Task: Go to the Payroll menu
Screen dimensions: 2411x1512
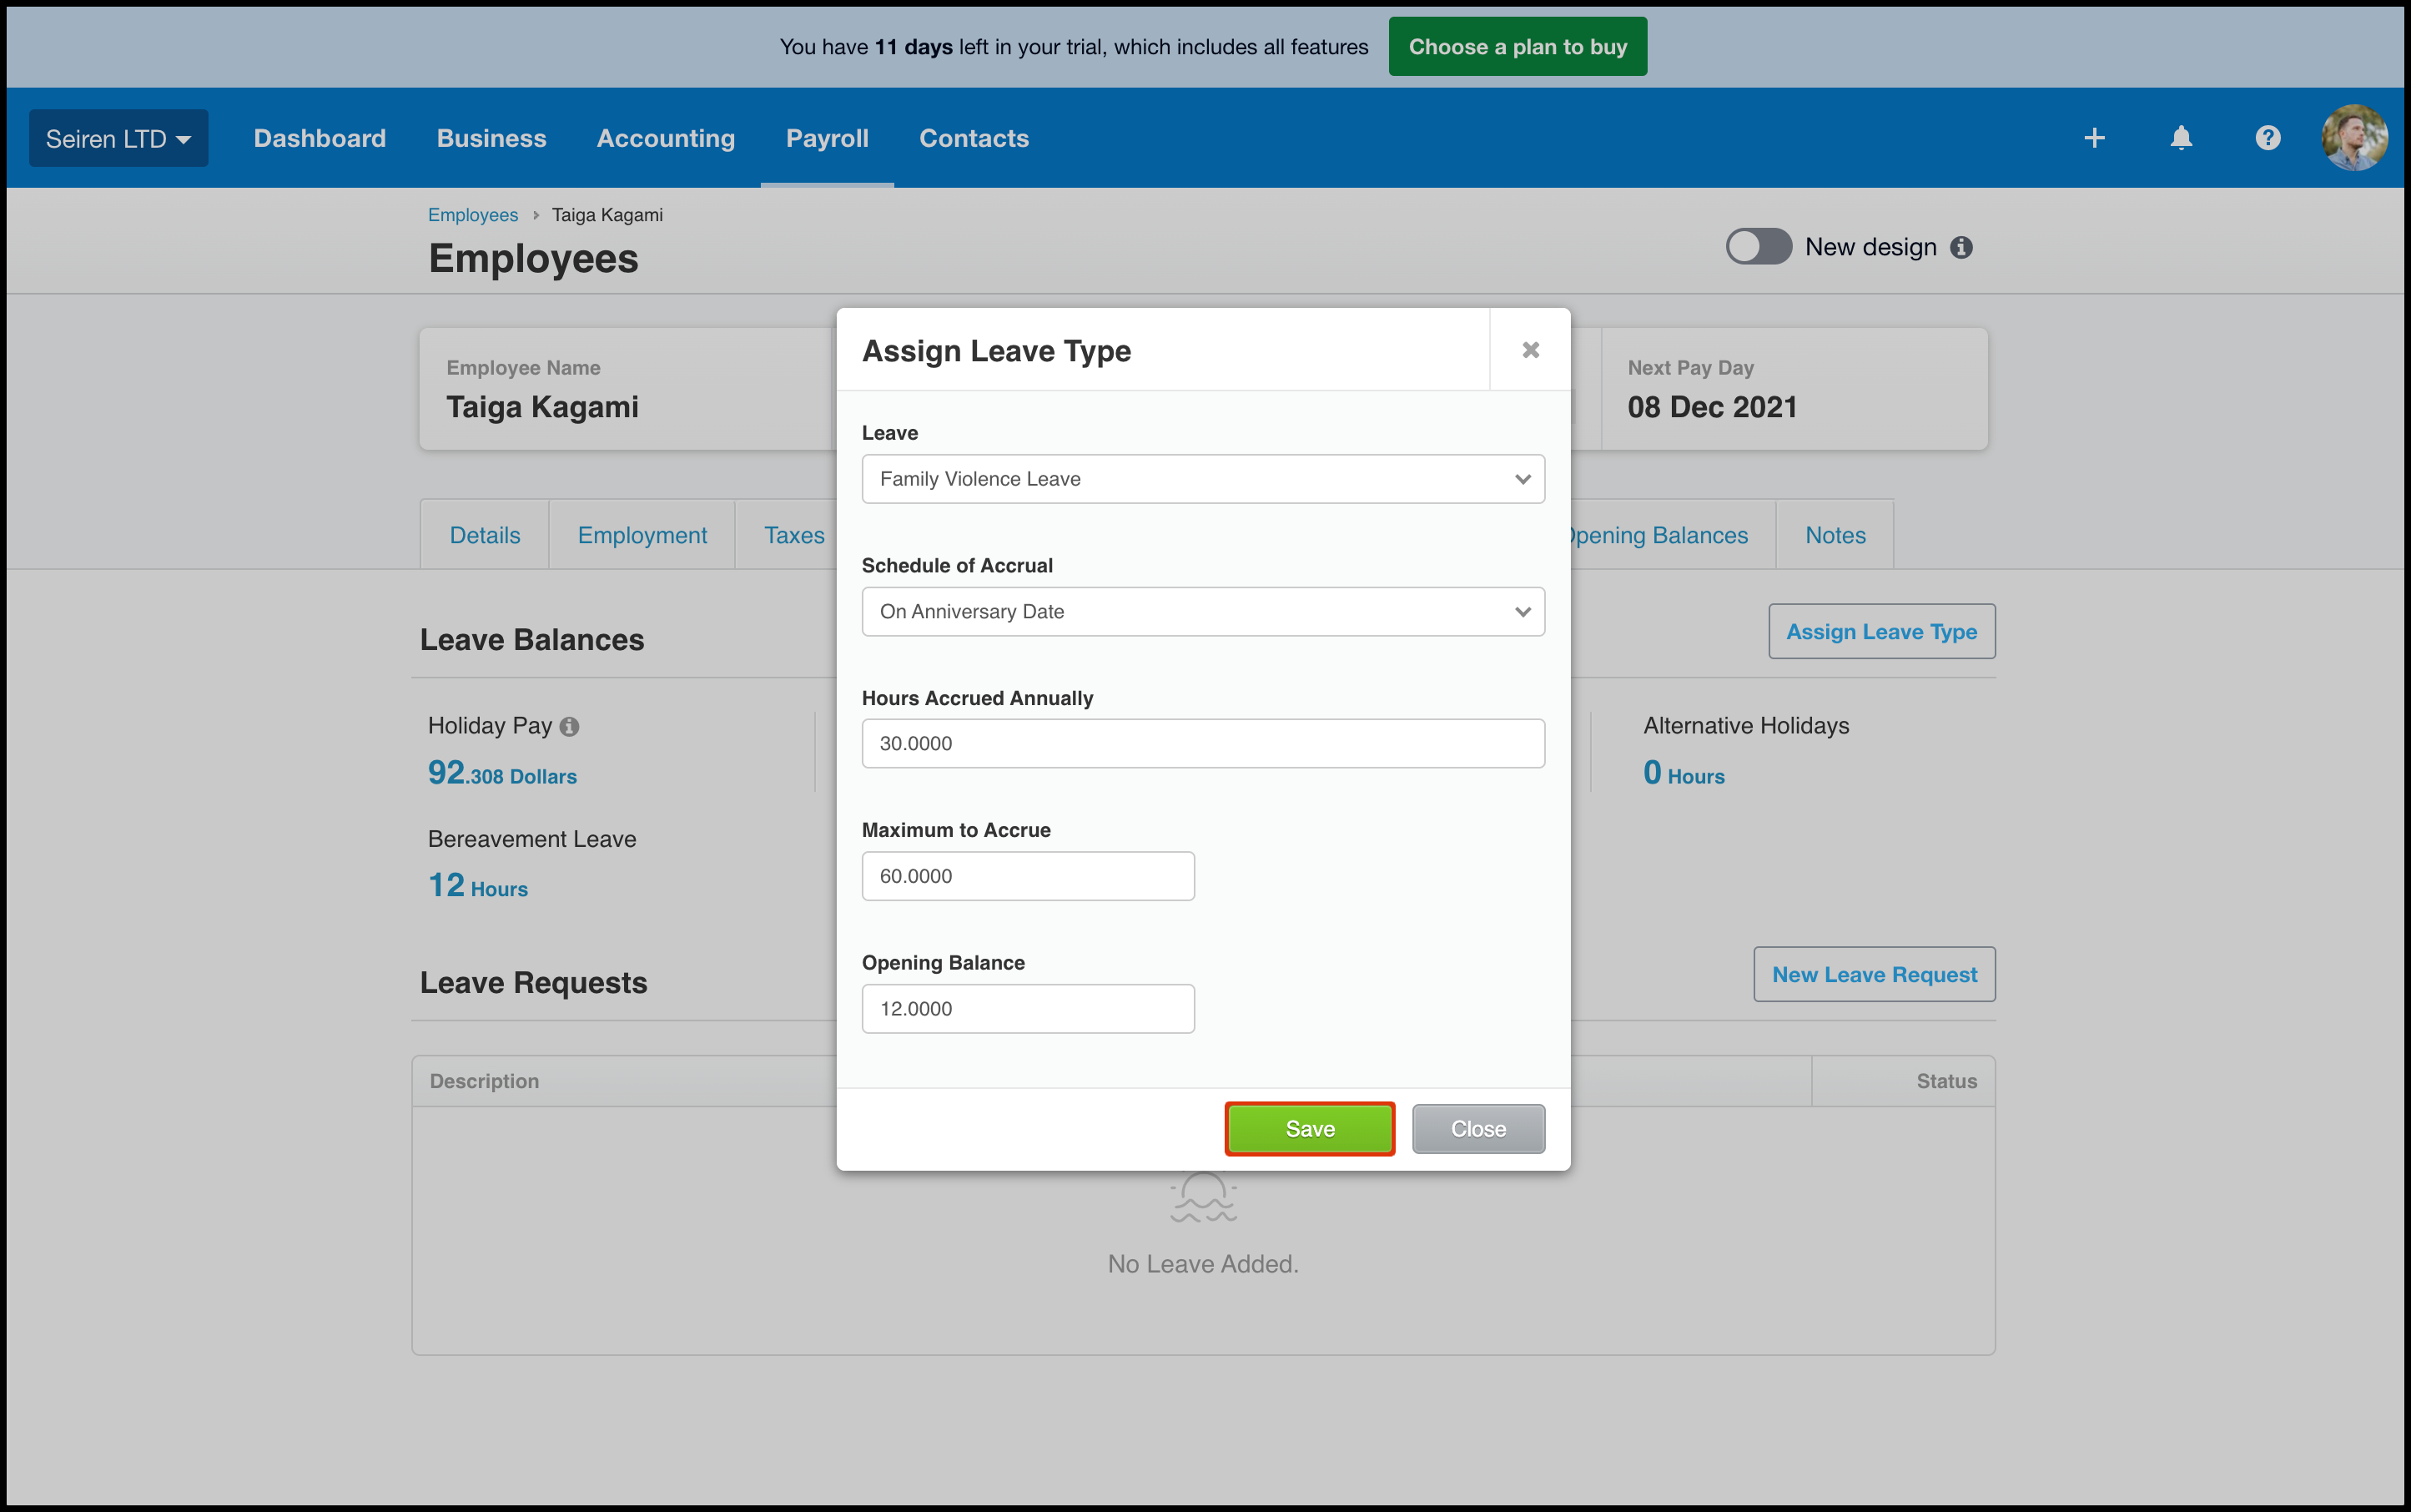Action: point(827,138)
